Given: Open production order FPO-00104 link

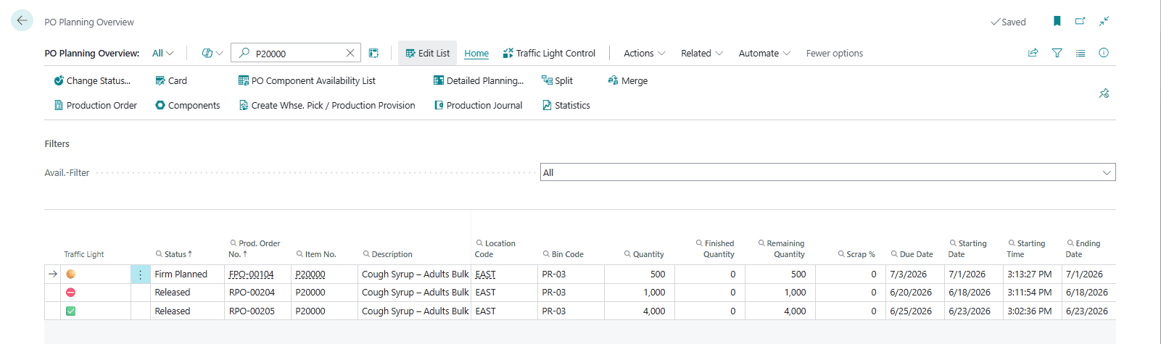Looking at the screenshot, I should click(251, 274).
